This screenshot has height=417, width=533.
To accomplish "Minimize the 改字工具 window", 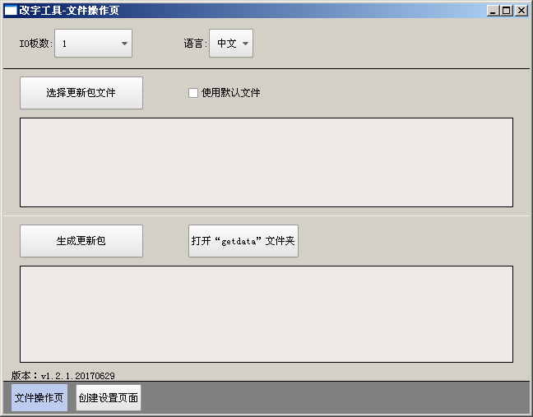I will [x=493, y=11].
